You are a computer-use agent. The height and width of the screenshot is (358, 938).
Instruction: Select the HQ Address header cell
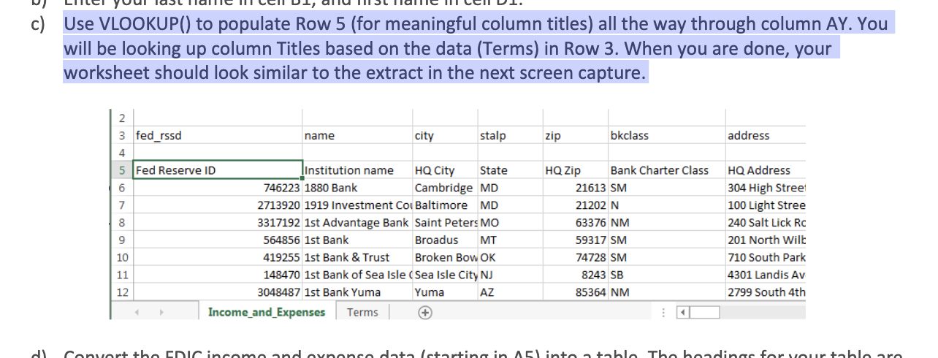point(766,170)
